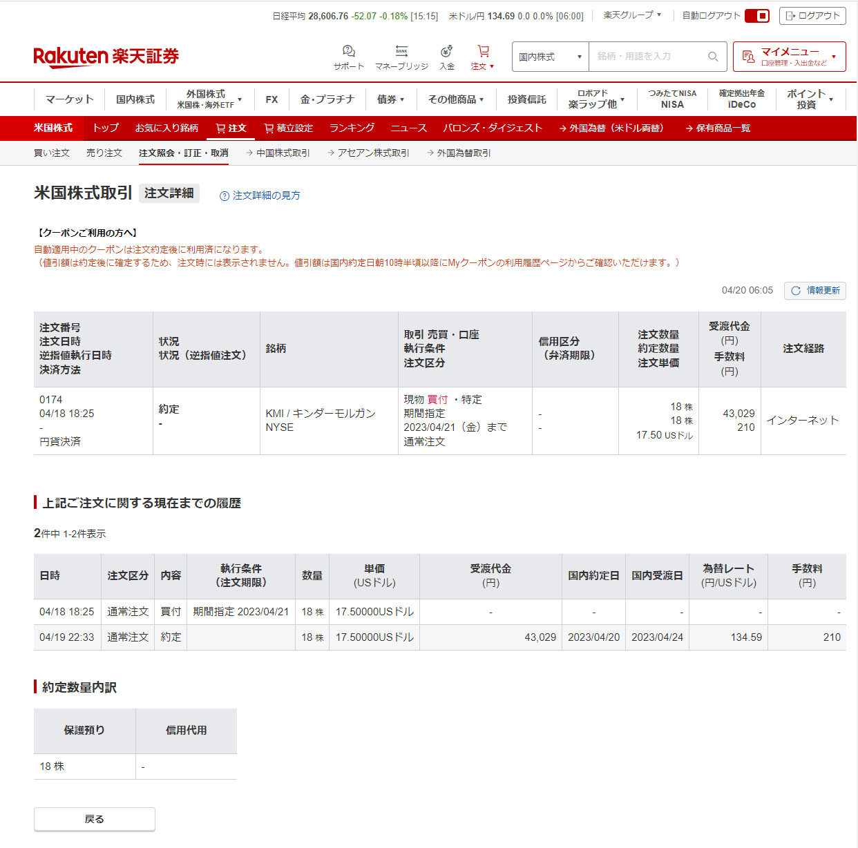
Task: Expand the 楽天グループ menu
Action: pos(632,15)
